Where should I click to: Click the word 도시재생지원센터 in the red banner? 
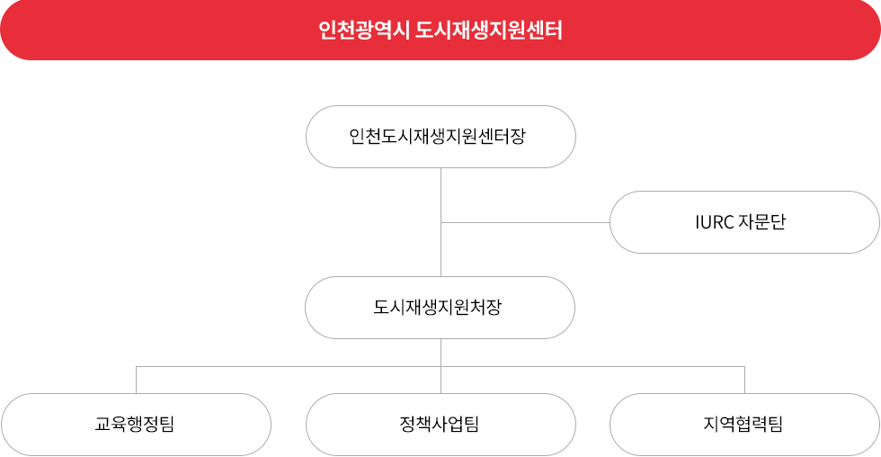pos(489,30)
